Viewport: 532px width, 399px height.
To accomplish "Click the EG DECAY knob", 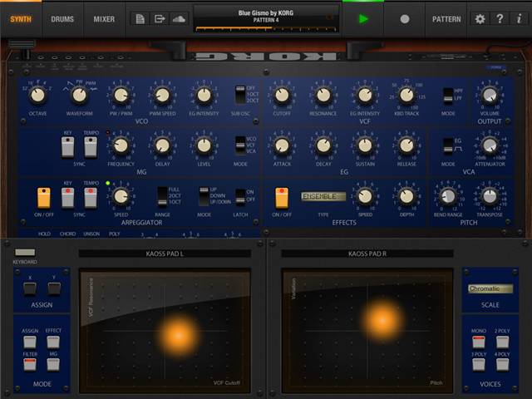I will click(x=323, y=145).
